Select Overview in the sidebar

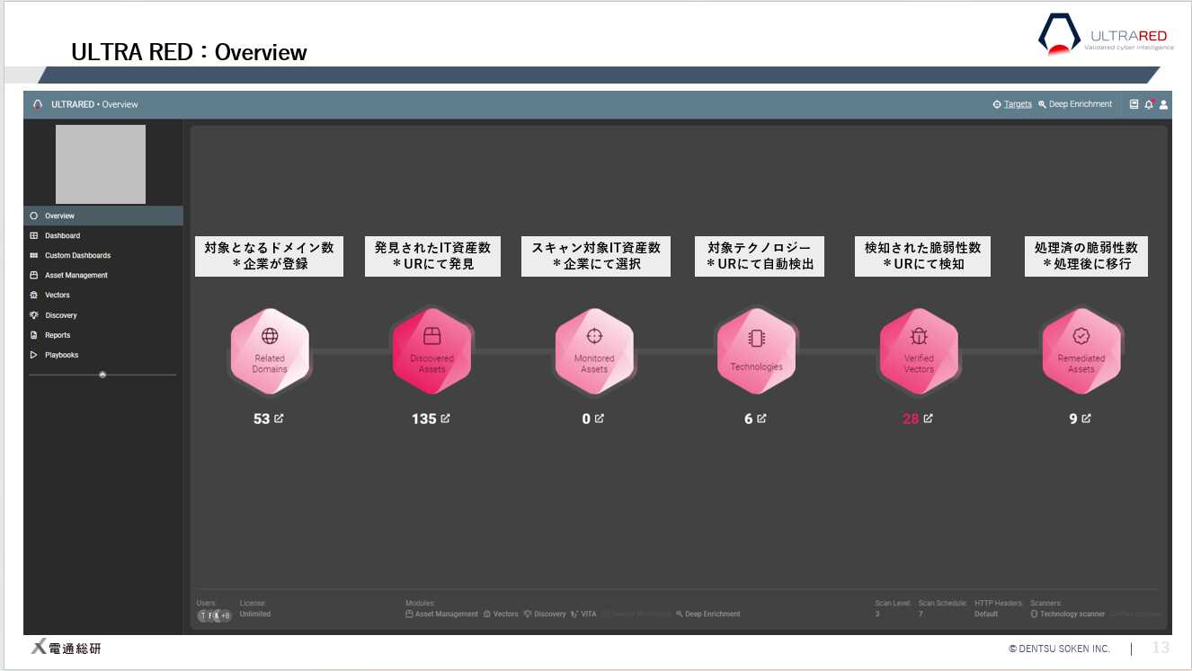tap(103, 216)
